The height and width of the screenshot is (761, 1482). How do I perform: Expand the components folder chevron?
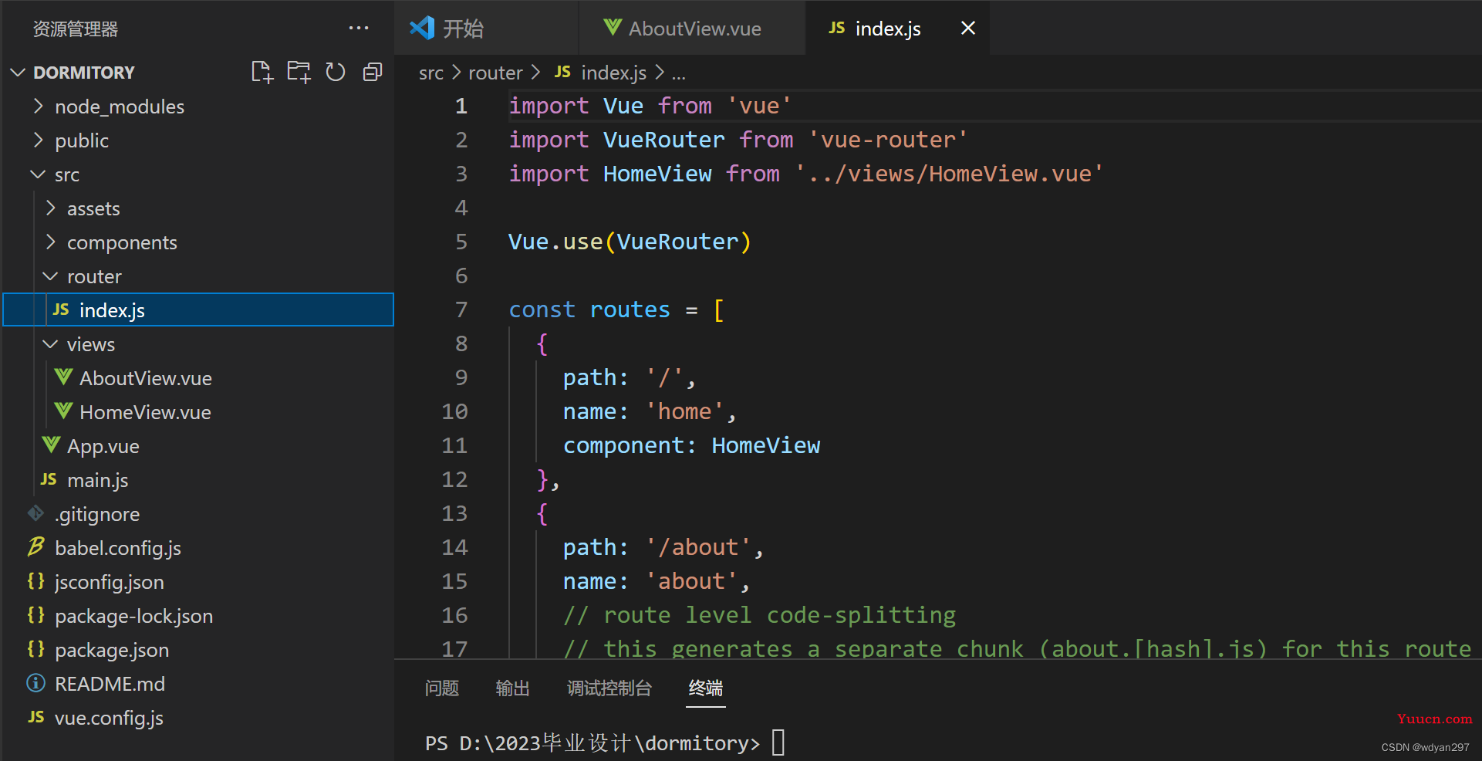tap(50, 242)
